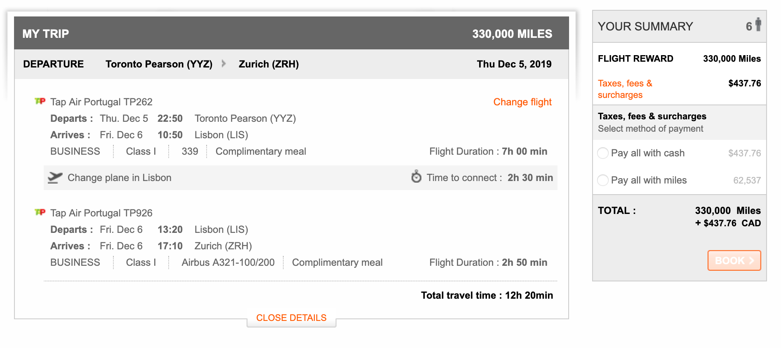The width and height of the screenshot is (781, 353).
Task: Click the TAP logo beside flight TP926
Action: (x=40, y=212)
